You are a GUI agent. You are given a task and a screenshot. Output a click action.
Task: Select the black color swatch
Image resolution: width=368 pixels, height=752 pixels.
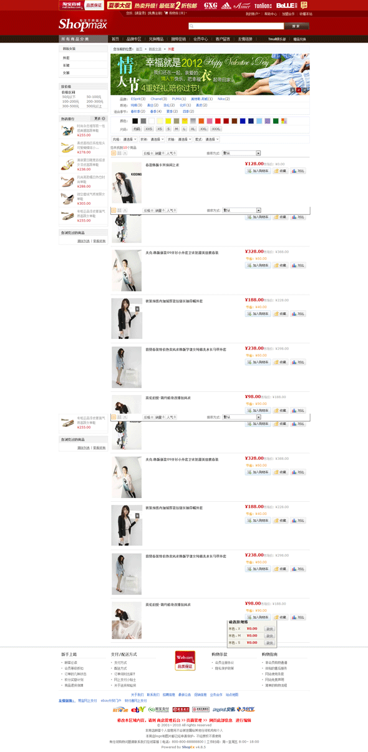pyautogui.click(x=135, y=121)
